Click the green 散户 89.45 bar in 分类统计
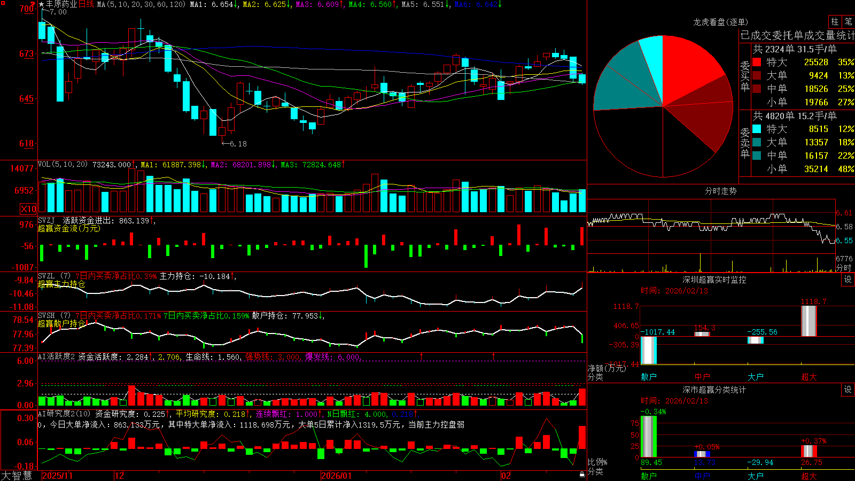The height and width of the screenshot is (481, 855). click(649, 437)
